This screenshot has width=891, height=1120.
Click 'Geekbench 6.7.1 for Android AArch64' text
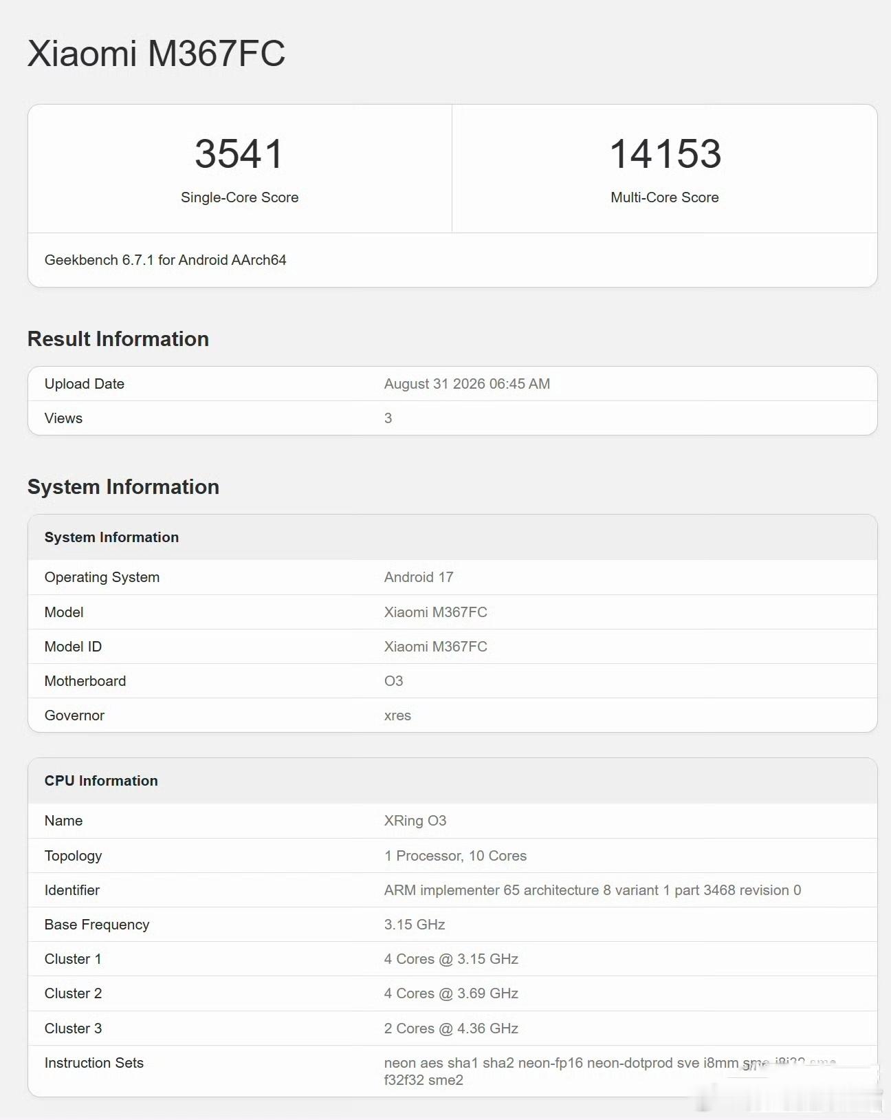(165, 260)
